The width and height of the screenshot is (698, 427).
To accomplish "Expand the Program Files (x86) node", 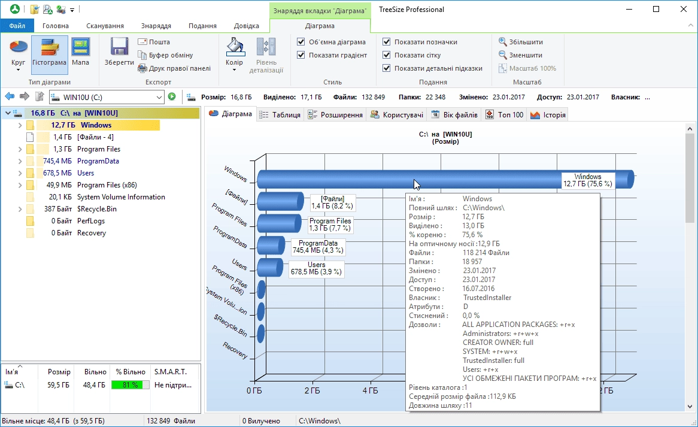I will tap(20, 185).
